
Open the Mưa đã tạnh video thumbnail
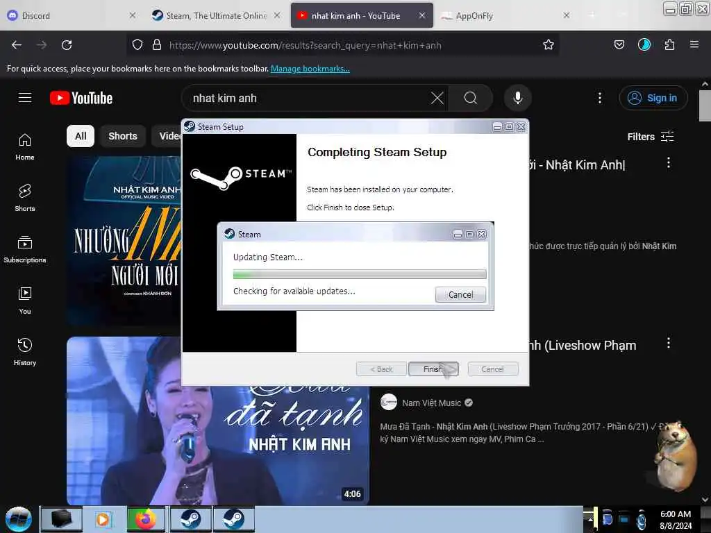click(217, 444)
